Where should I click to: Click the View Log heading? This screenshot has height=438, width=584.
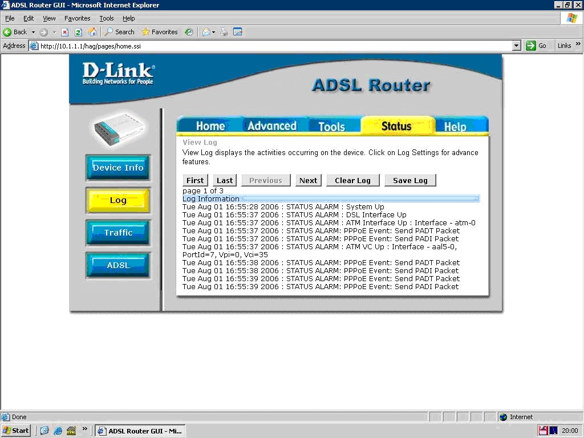click(200, 142)
